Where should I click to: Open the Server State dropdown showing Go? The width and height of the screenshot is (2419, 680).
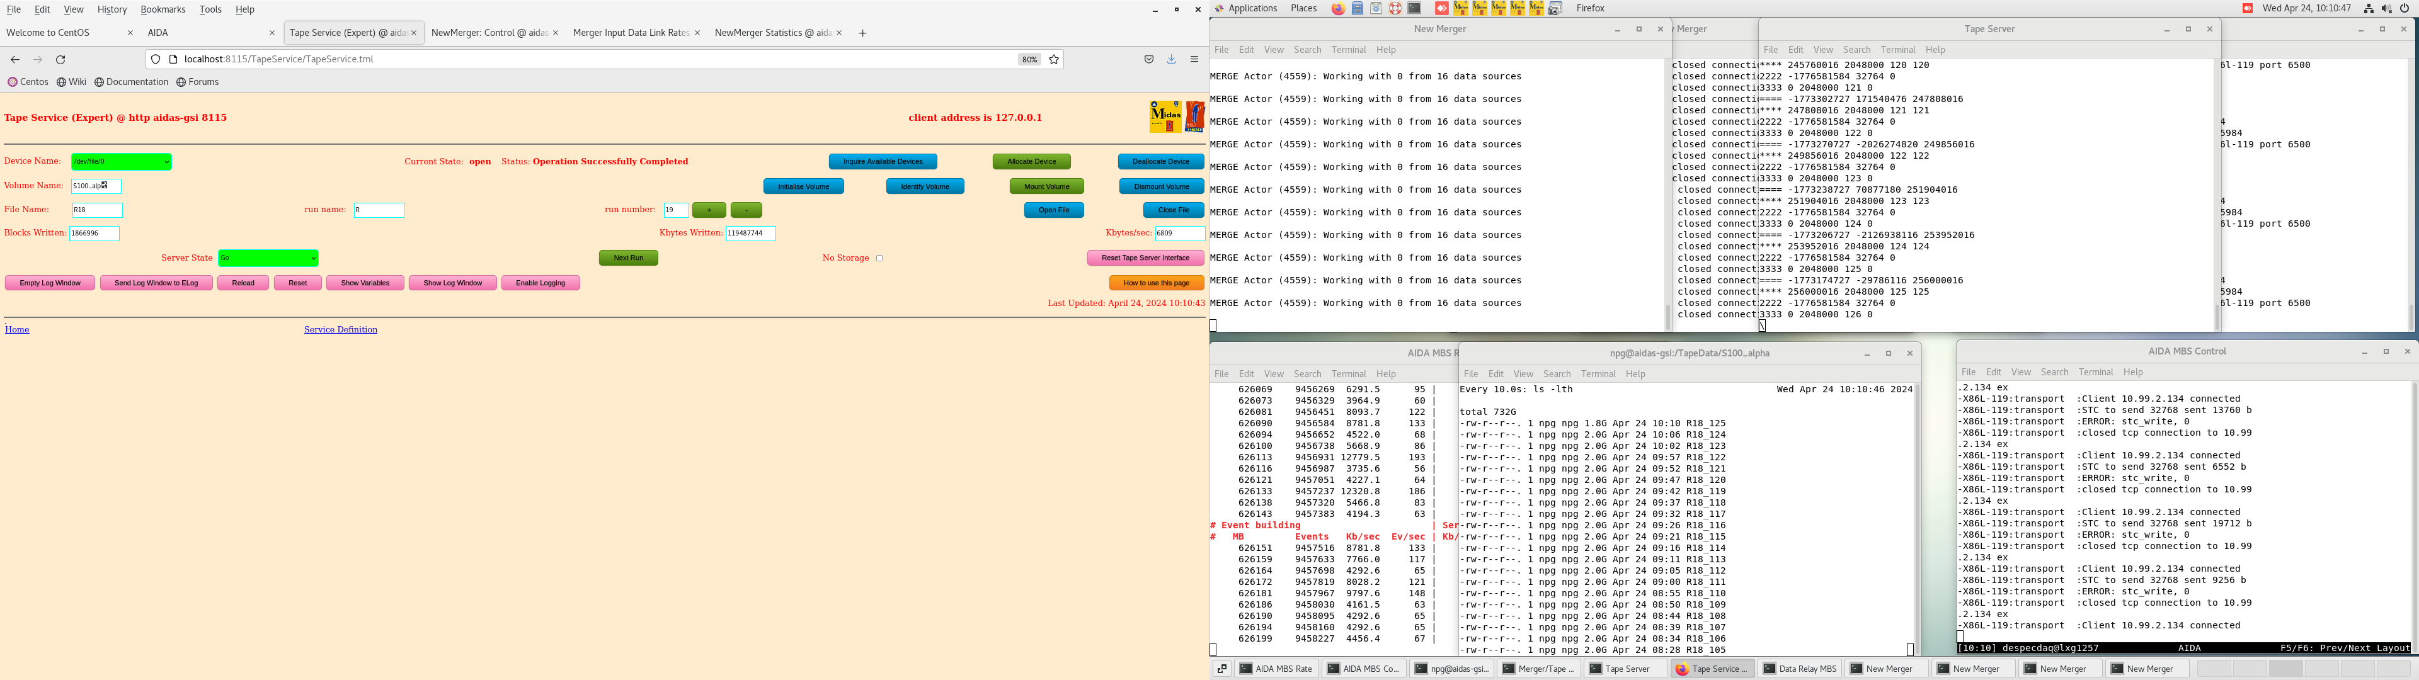click(268, 258)
